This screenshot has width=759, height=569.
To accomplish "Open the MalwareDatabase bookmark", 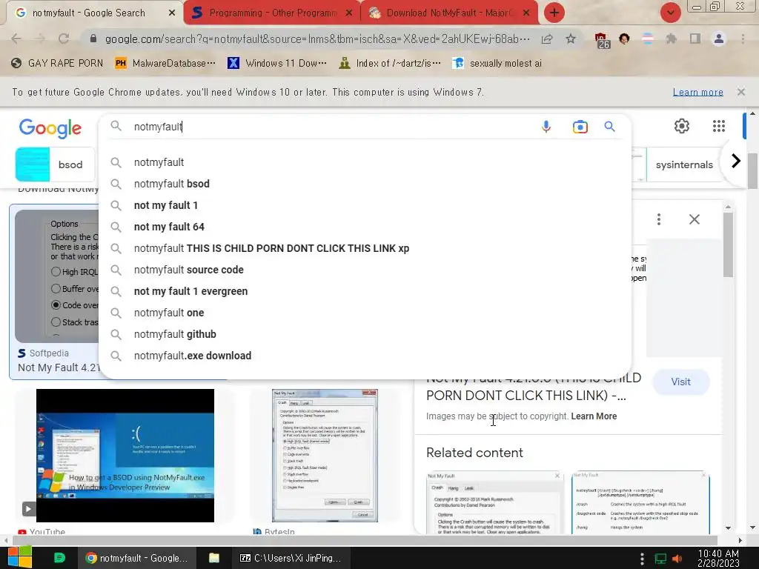I will (x=165, y=64).
